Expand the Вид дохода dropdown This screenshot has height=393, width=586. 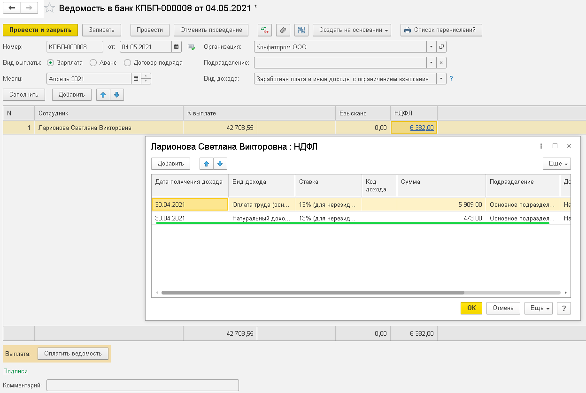pyautogui.click(x=441, y=79)
